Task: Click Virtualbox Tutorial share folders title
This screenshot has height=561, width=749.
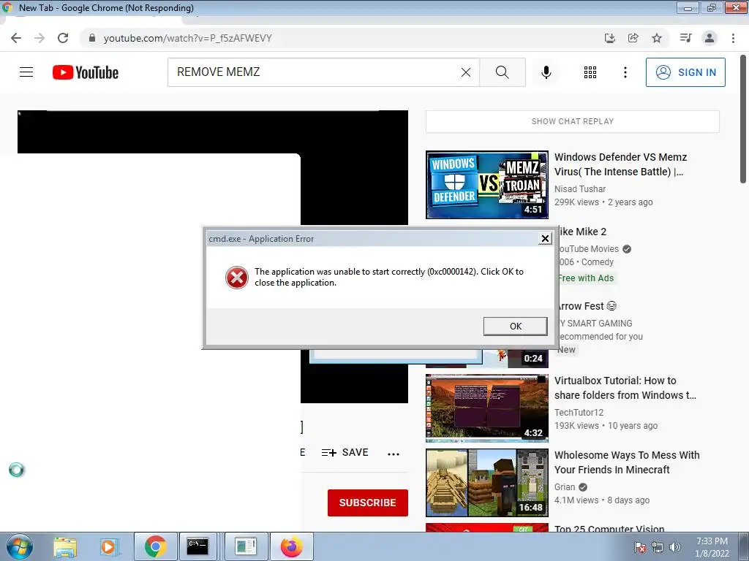Action: pyautogui.click(x=625, y=388)
